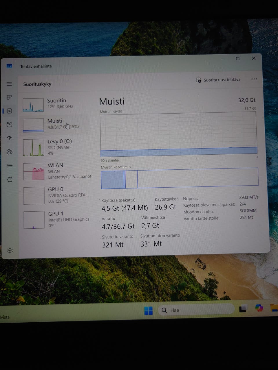Click the Suorituskyky page title
278x370 pixels.
tap(37, 84)
